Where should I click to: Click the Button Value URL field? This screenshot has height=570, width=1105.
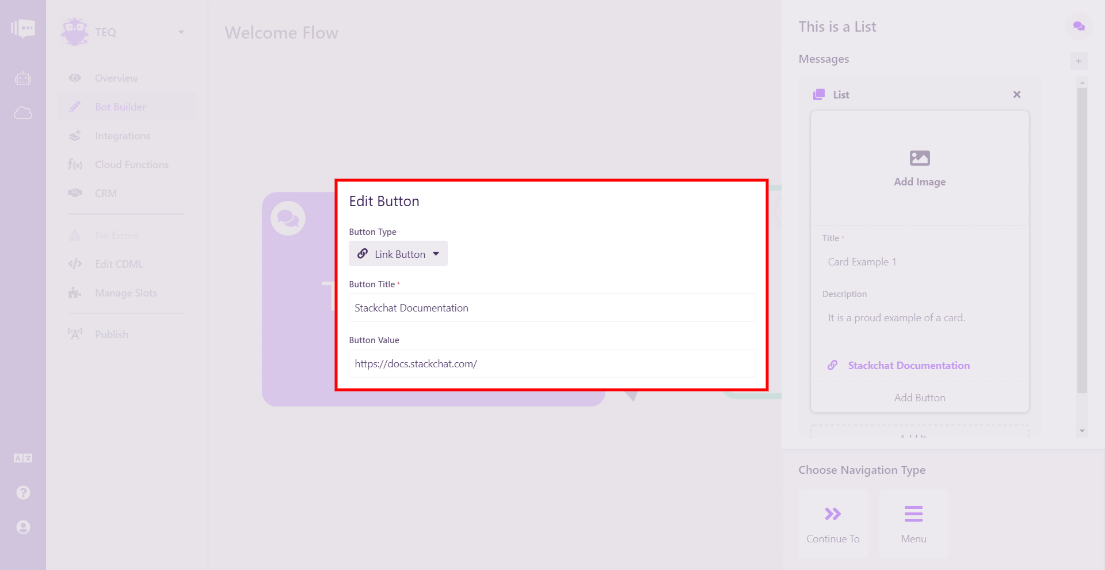pos(552,364)
